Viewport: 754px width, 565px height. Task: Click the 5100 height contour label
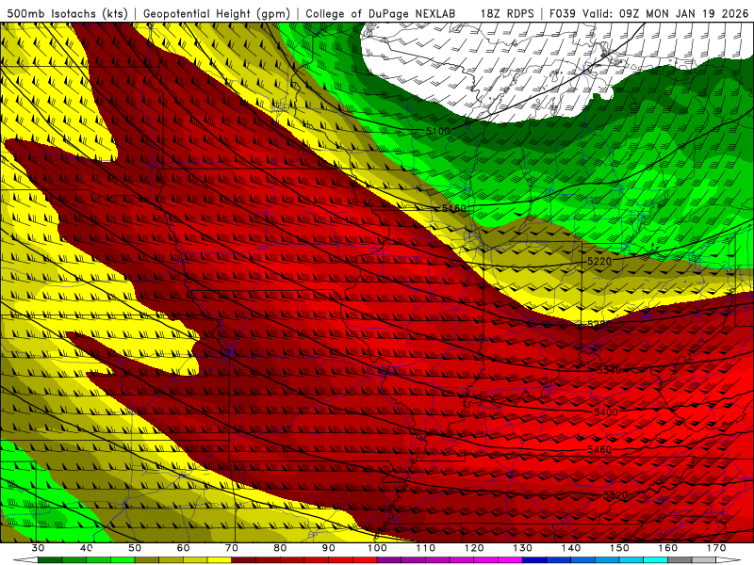coord(437,131)
